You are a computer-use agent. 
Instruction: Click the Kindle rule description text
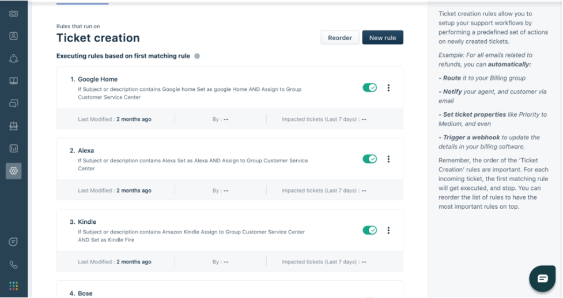tap(191, 236)
